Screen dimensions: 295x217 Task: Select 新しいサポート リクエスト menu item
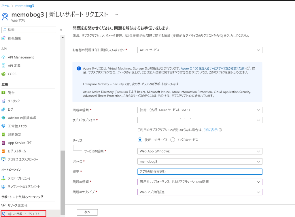coord(24,214)
